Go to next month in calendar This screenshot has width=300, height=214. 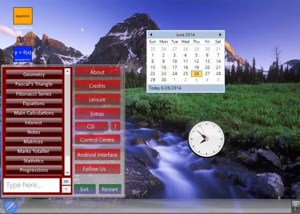pyautogui.click(x=220, y=34)
